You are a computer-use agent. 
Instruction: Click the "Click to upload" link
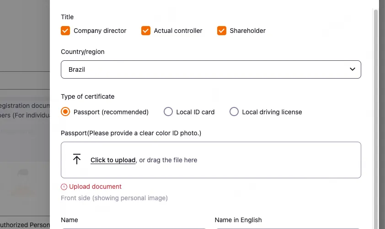[113, 160]
